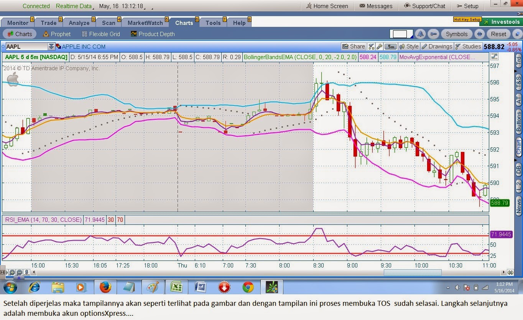The height and width of the screenshot is (320, 523).
Task: Click the scroll right arrow under the chart
Action: 503,272
